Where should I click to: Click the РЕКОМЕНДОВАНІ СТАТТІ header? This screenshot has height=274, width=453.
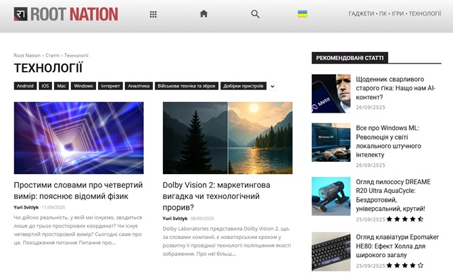[x=350, y=58]
